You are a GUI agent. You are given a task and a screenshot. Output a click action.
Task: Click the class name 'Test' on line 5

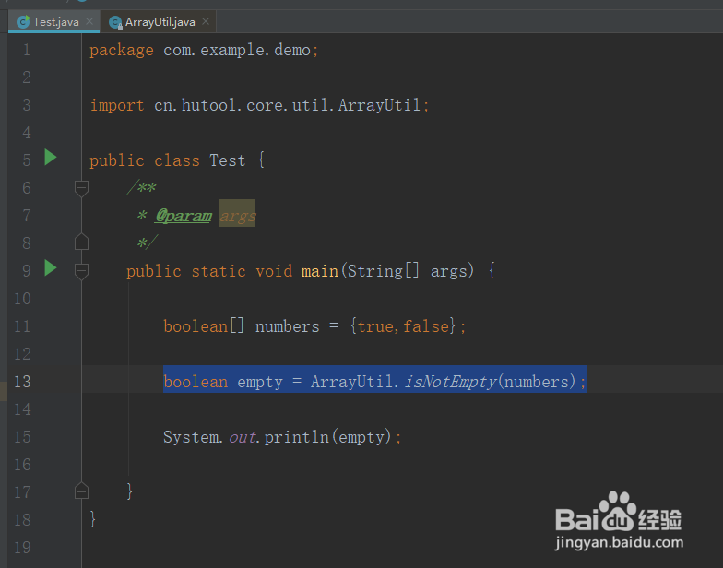pyautogui.click(x=227, y=160)
